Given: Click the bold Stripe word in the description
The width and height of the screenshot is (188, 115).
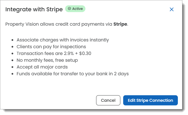Looking at the screenshot, I should (120, 24).
